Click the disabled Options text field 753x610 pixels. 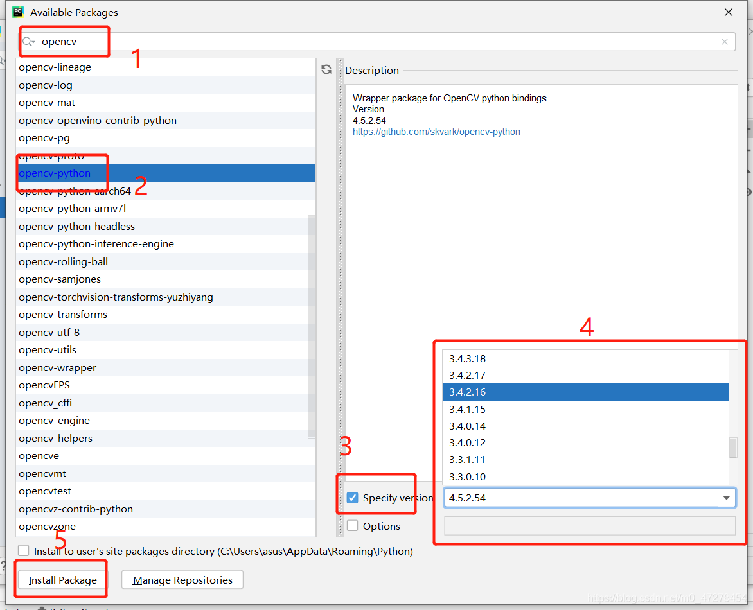point(590,526)
